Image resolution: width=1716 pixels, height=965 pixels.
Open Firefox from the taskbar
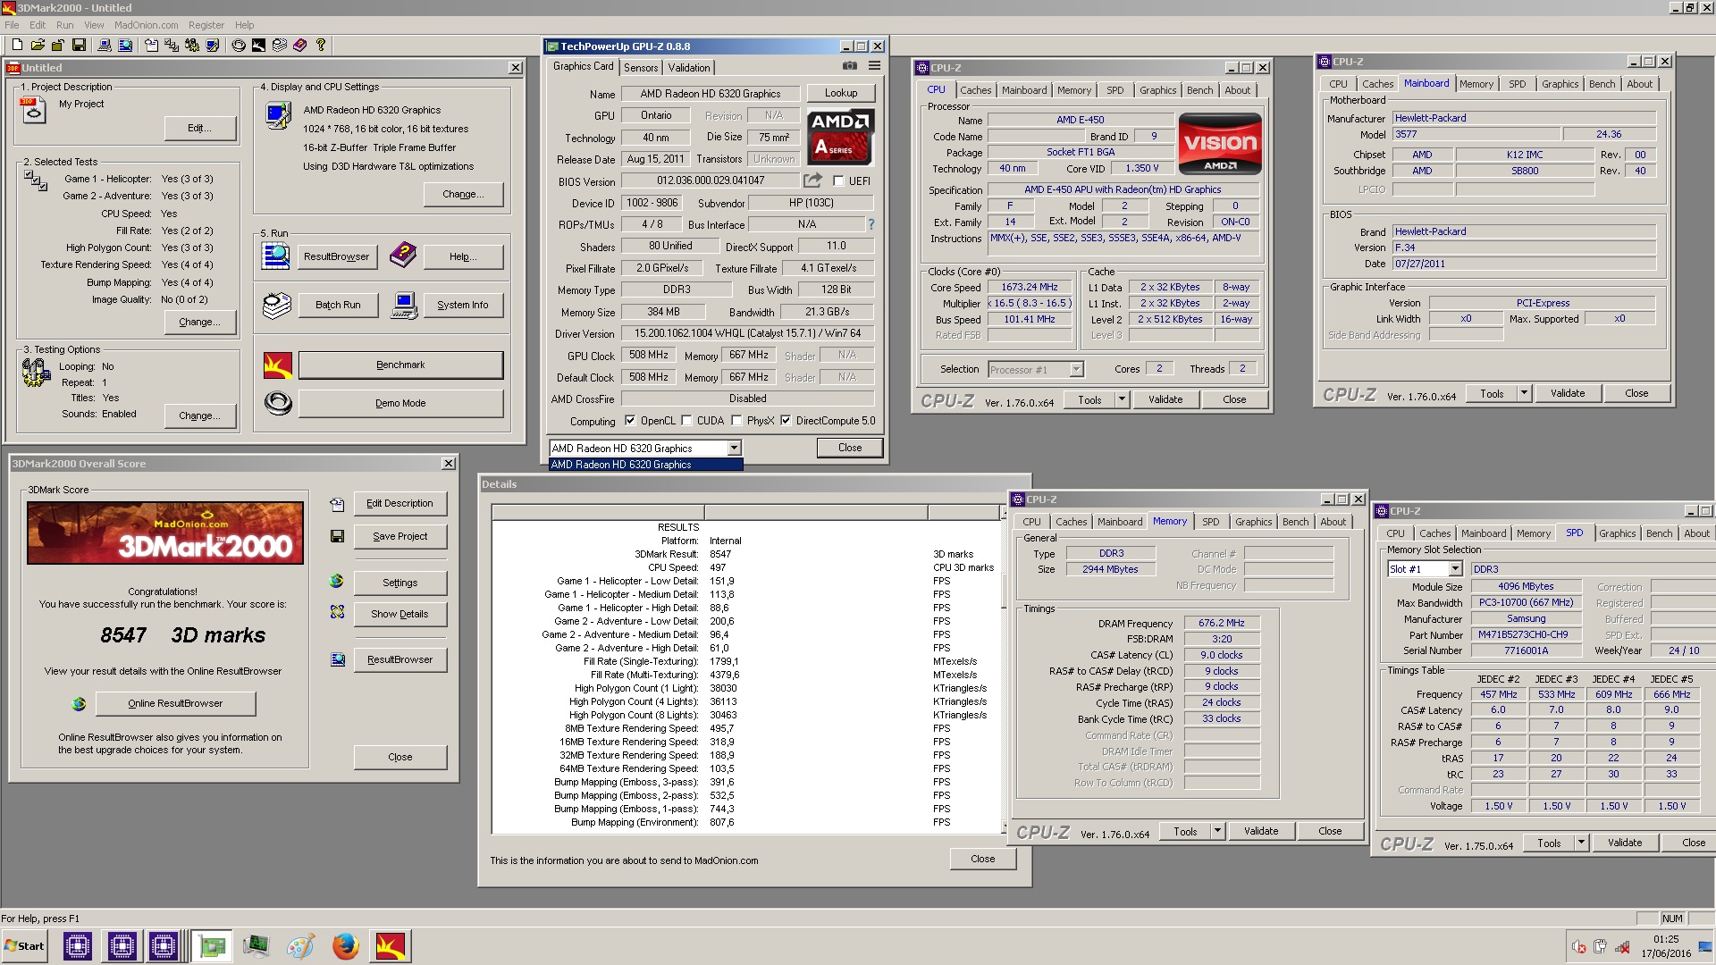coord(345,945)
